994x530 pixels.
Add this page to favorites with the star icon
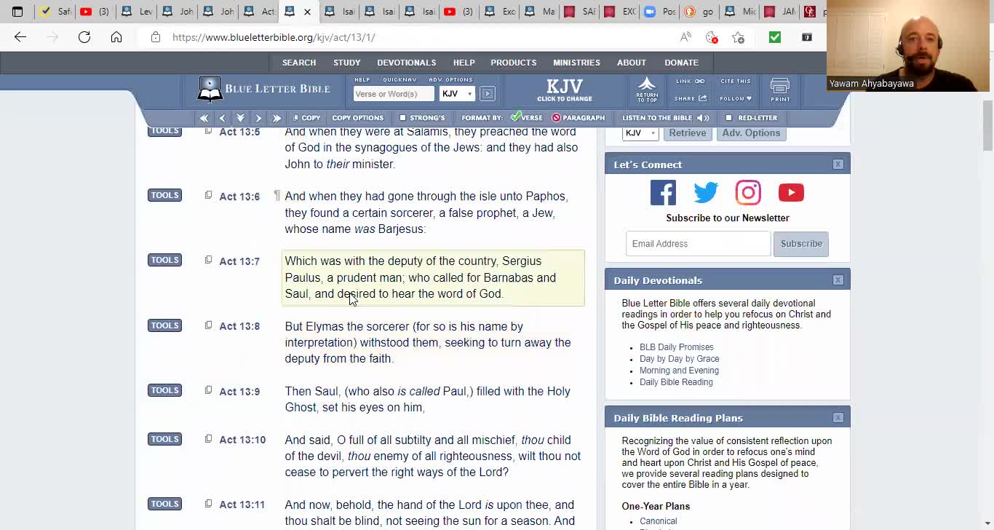[x=739, y=37]
